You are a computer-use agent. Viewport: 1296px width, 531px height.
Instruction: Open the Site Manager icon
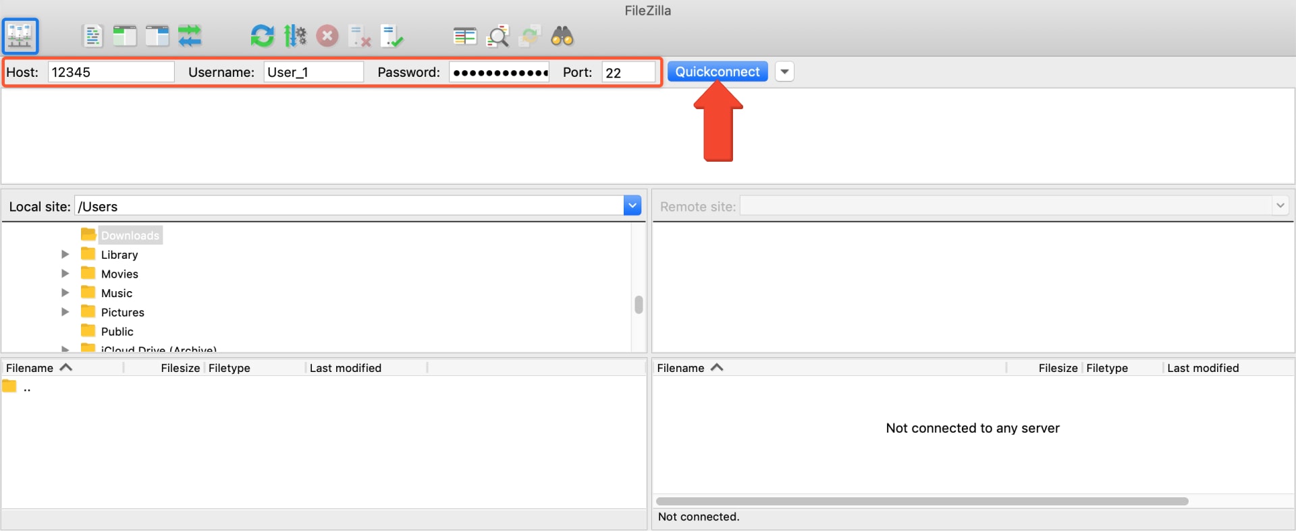pyautogui.click(x=20, y=36)
